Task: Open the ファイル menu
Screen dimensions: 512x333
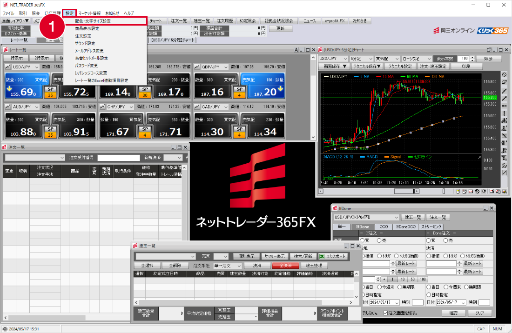Action: tap(8, 13)
